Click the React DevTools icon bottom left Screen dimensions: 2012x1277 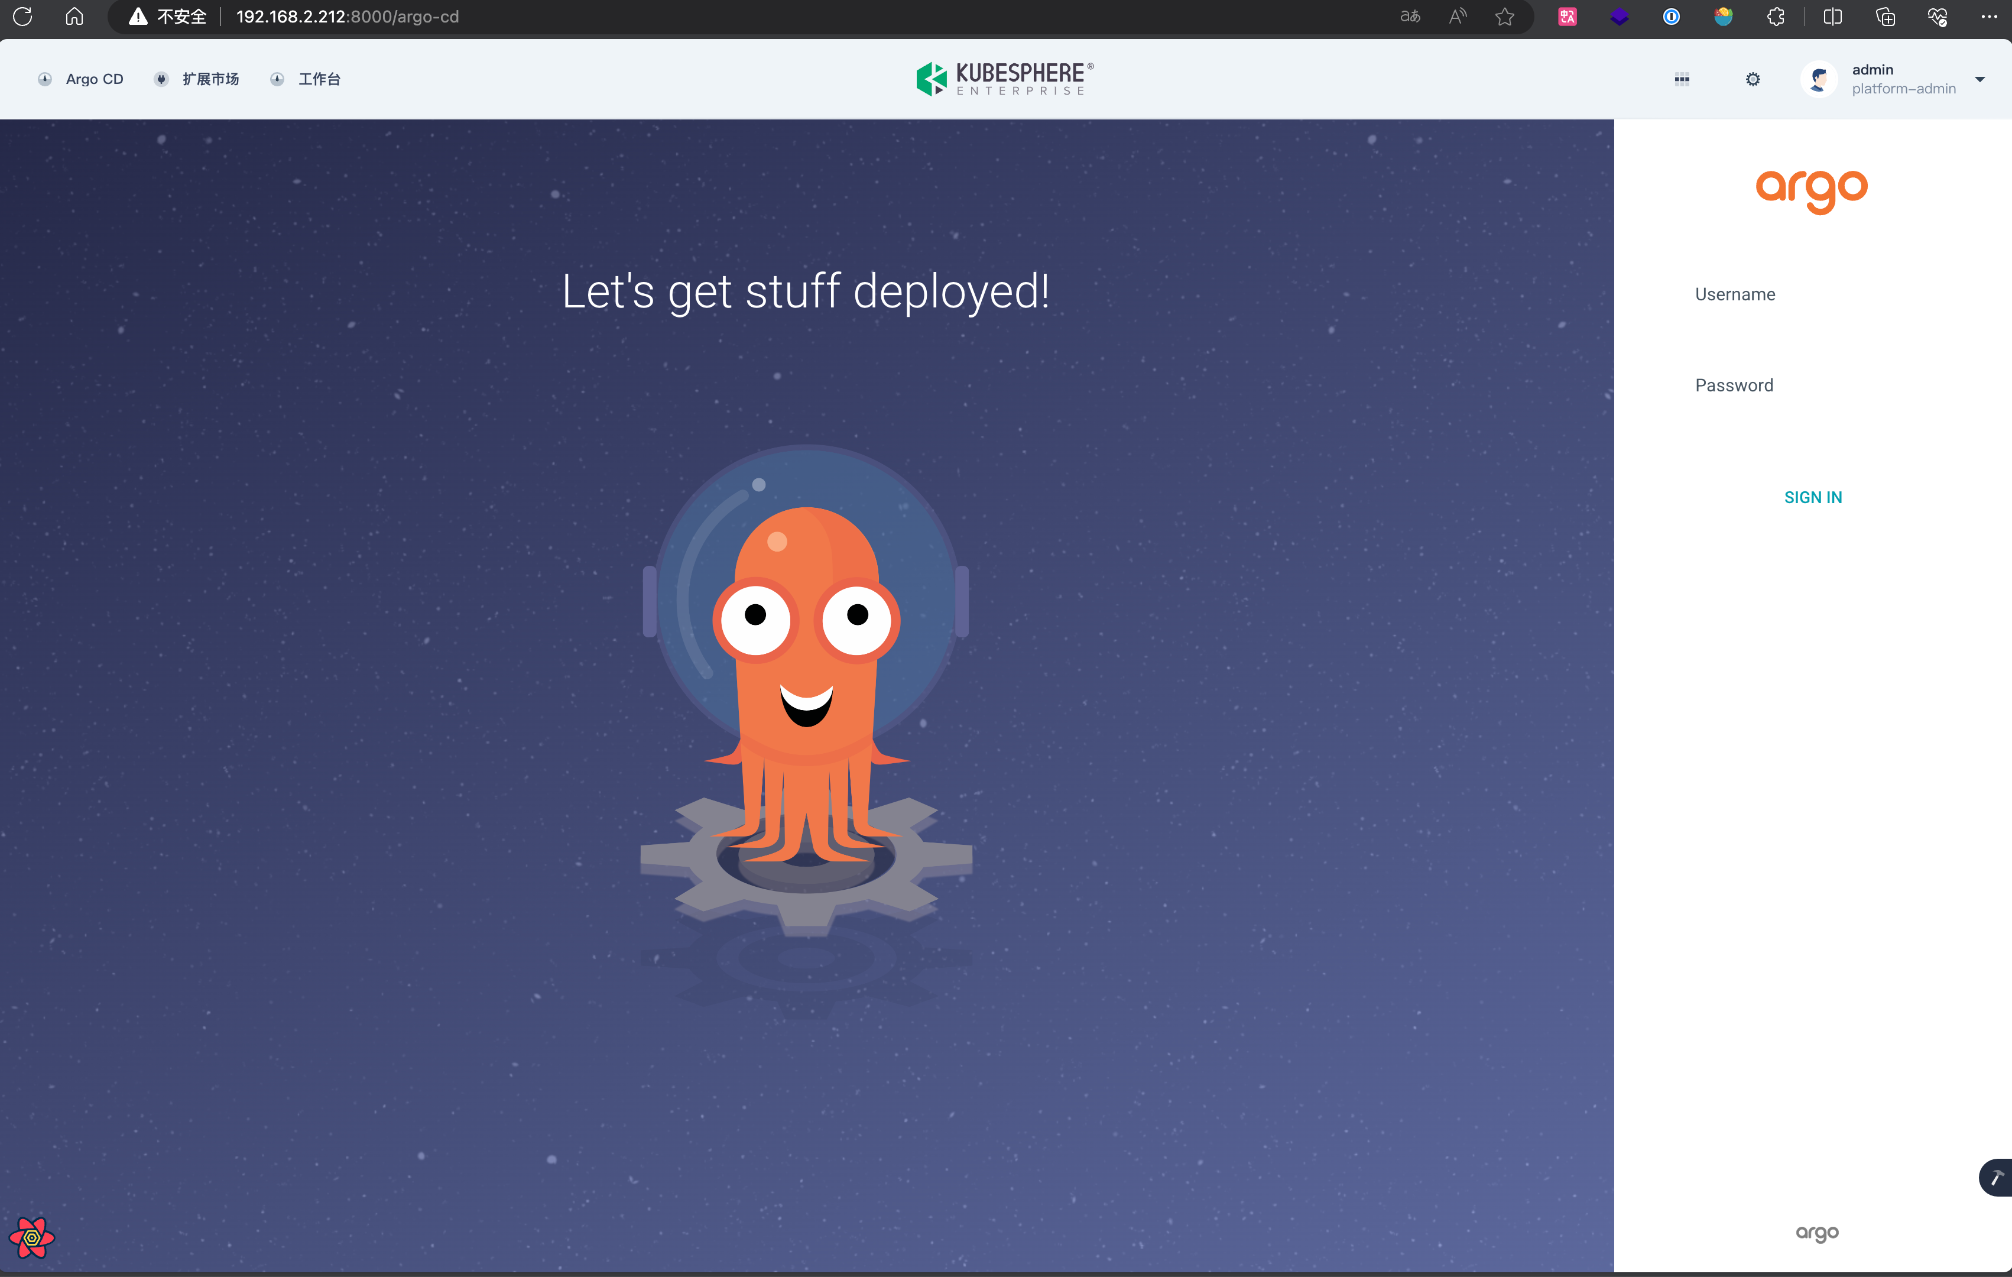pyautogui.click(x=33, y=1239)
